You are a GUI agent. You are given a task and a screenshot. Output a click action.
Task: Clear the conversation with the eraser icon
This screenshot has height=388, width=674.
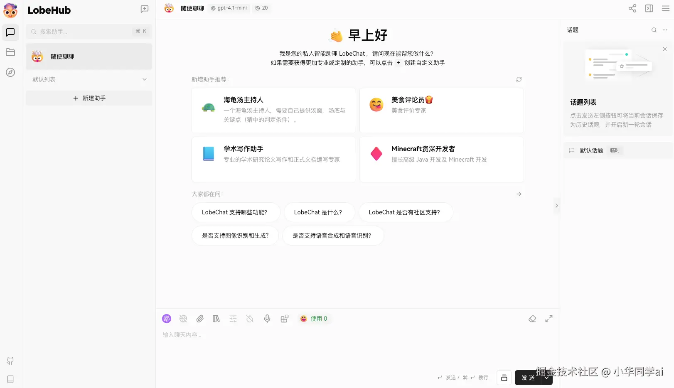(x=532, y=319)
